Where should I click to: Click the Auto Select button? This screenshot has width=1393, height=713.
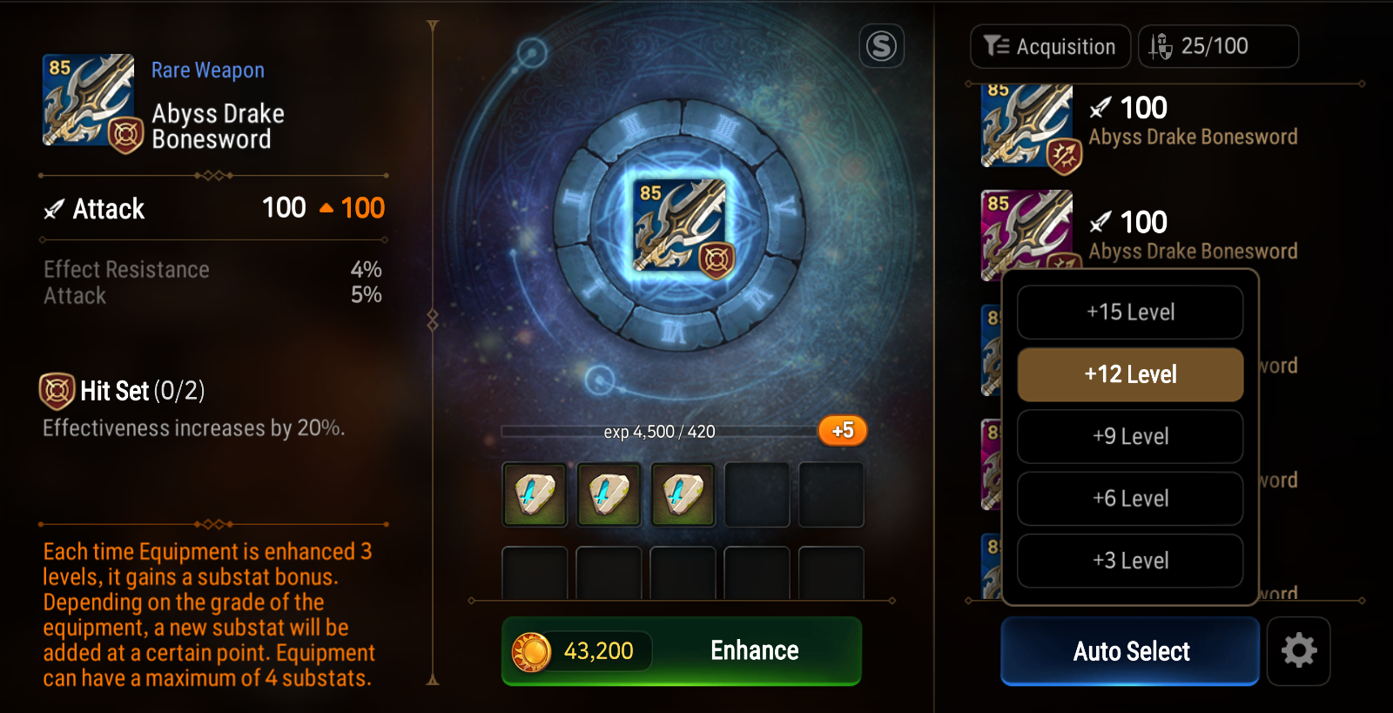(1130, 651)
